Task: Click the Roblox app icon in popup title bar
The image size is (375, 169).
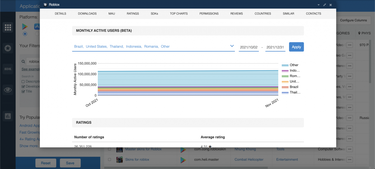Action: click(x=45, y=5)
